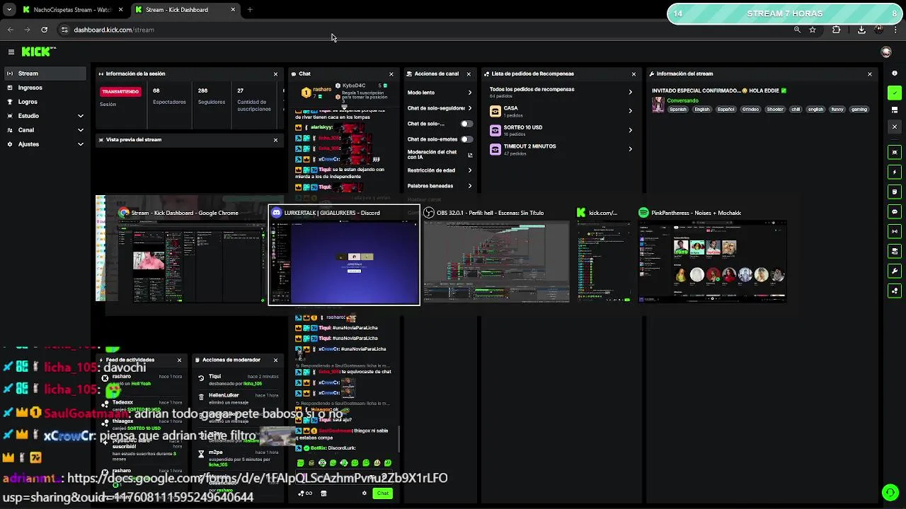Click the CASA reward icon

[x=495, y=111]
